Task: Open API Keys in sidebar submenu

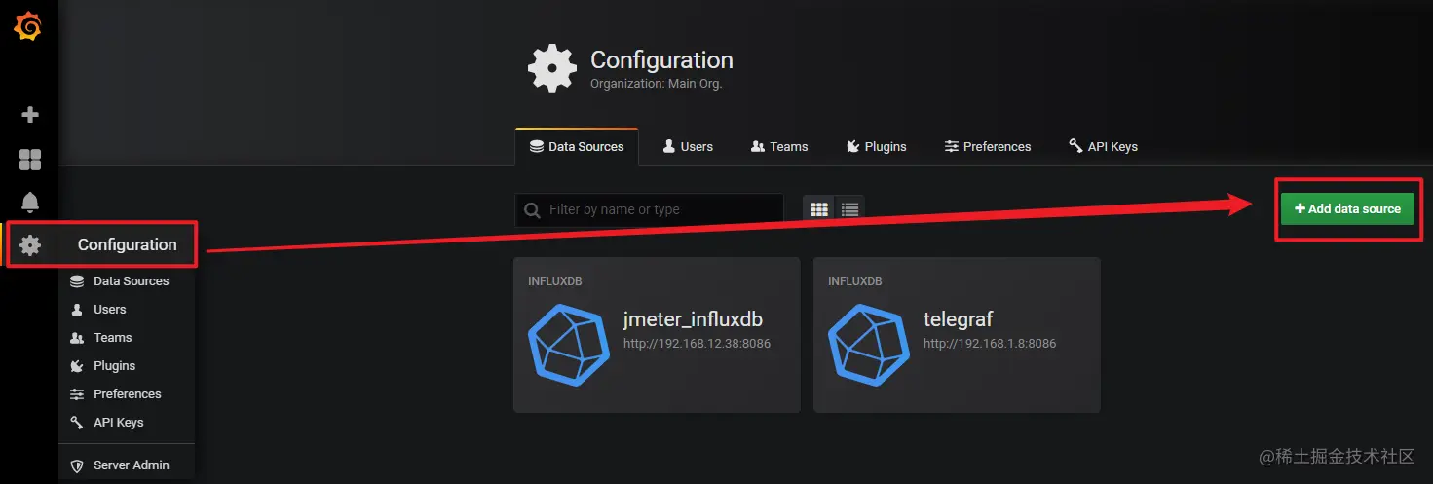Action: tap(119, 423)
